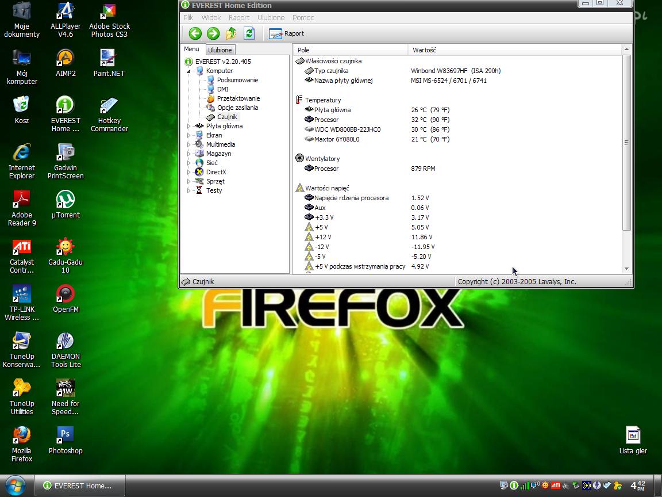Expand the Magazyn tree node
Screen dimensions: 662x497
pos(188,154)
